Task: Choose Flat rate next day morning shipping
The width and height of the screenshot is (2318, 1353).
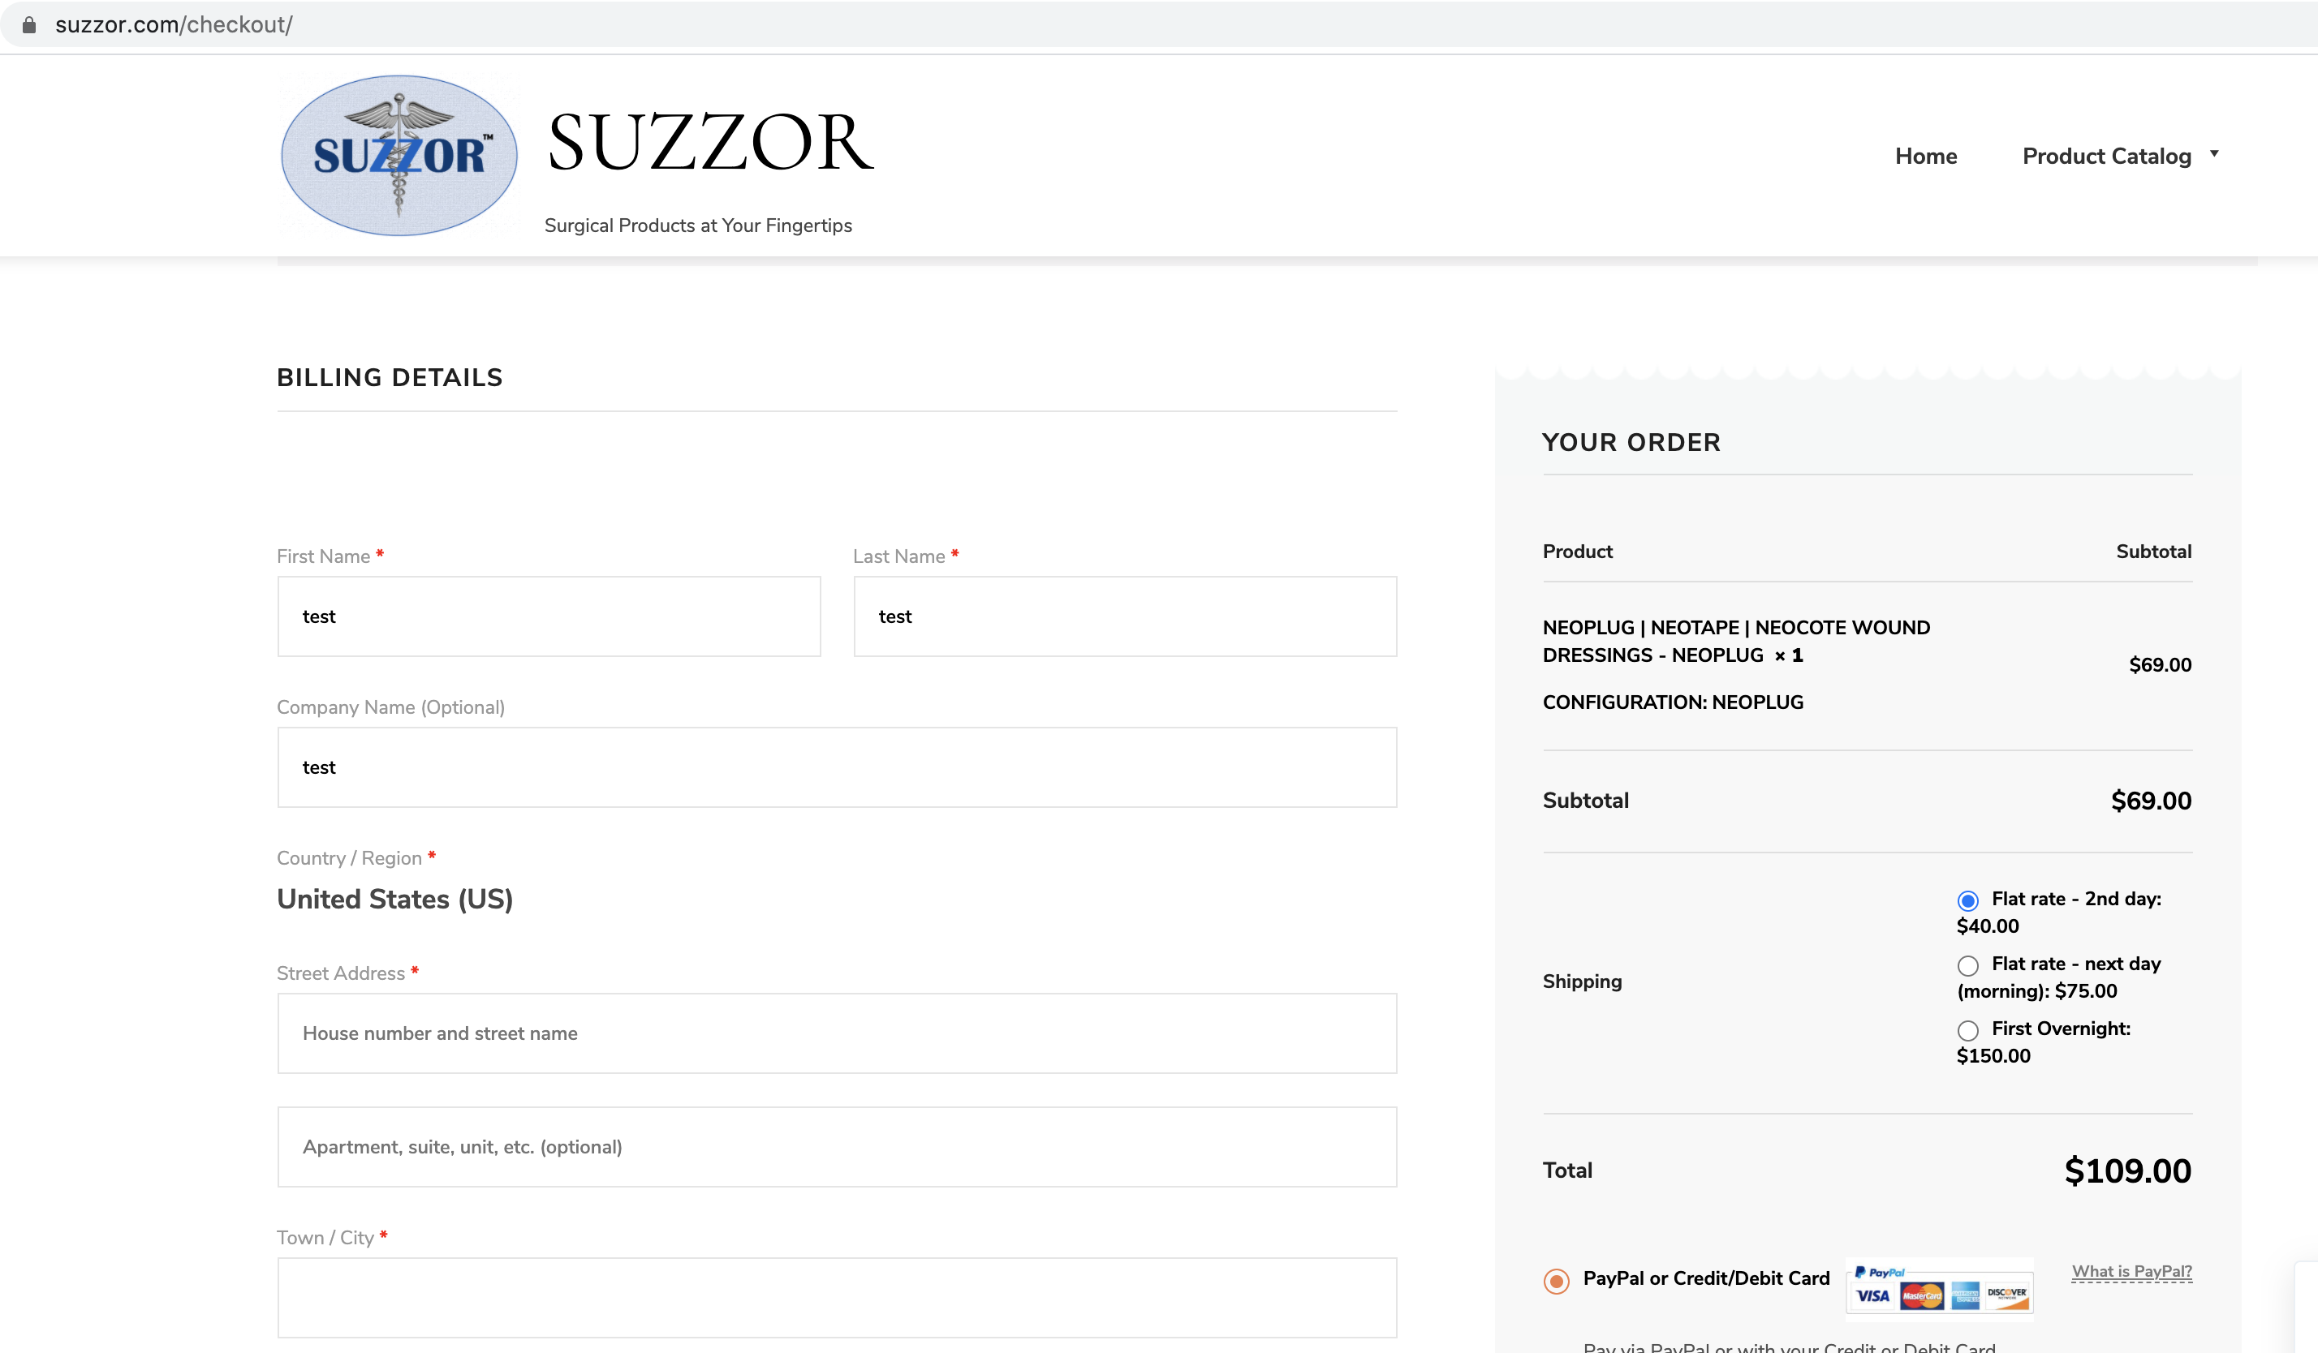Action: [1967, 965]
